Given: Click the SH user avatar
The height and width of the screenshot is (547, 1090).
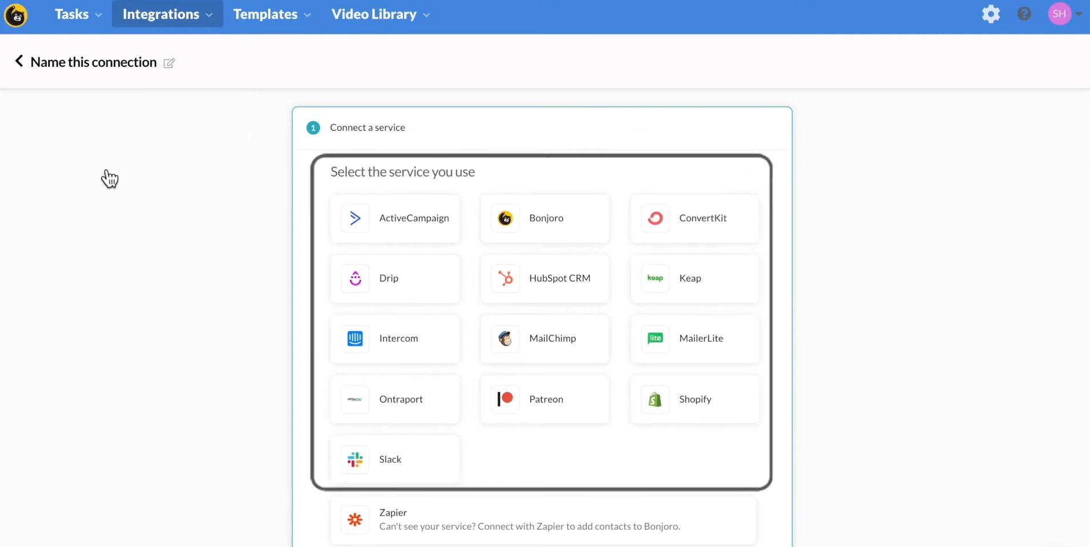Looking at the screenshot, I should point(1059,14).
